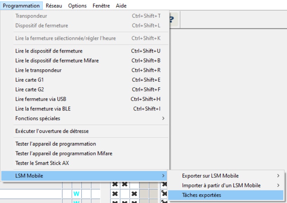The width and height of the screenshot is (287, 203).
Task: Choose Lire le transpondeur entry
Action: (x=38, y=70)
